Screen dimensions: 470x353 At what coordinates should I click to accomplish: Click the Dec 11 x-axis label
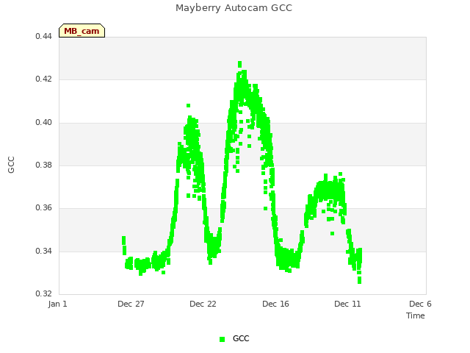point(347,304)
